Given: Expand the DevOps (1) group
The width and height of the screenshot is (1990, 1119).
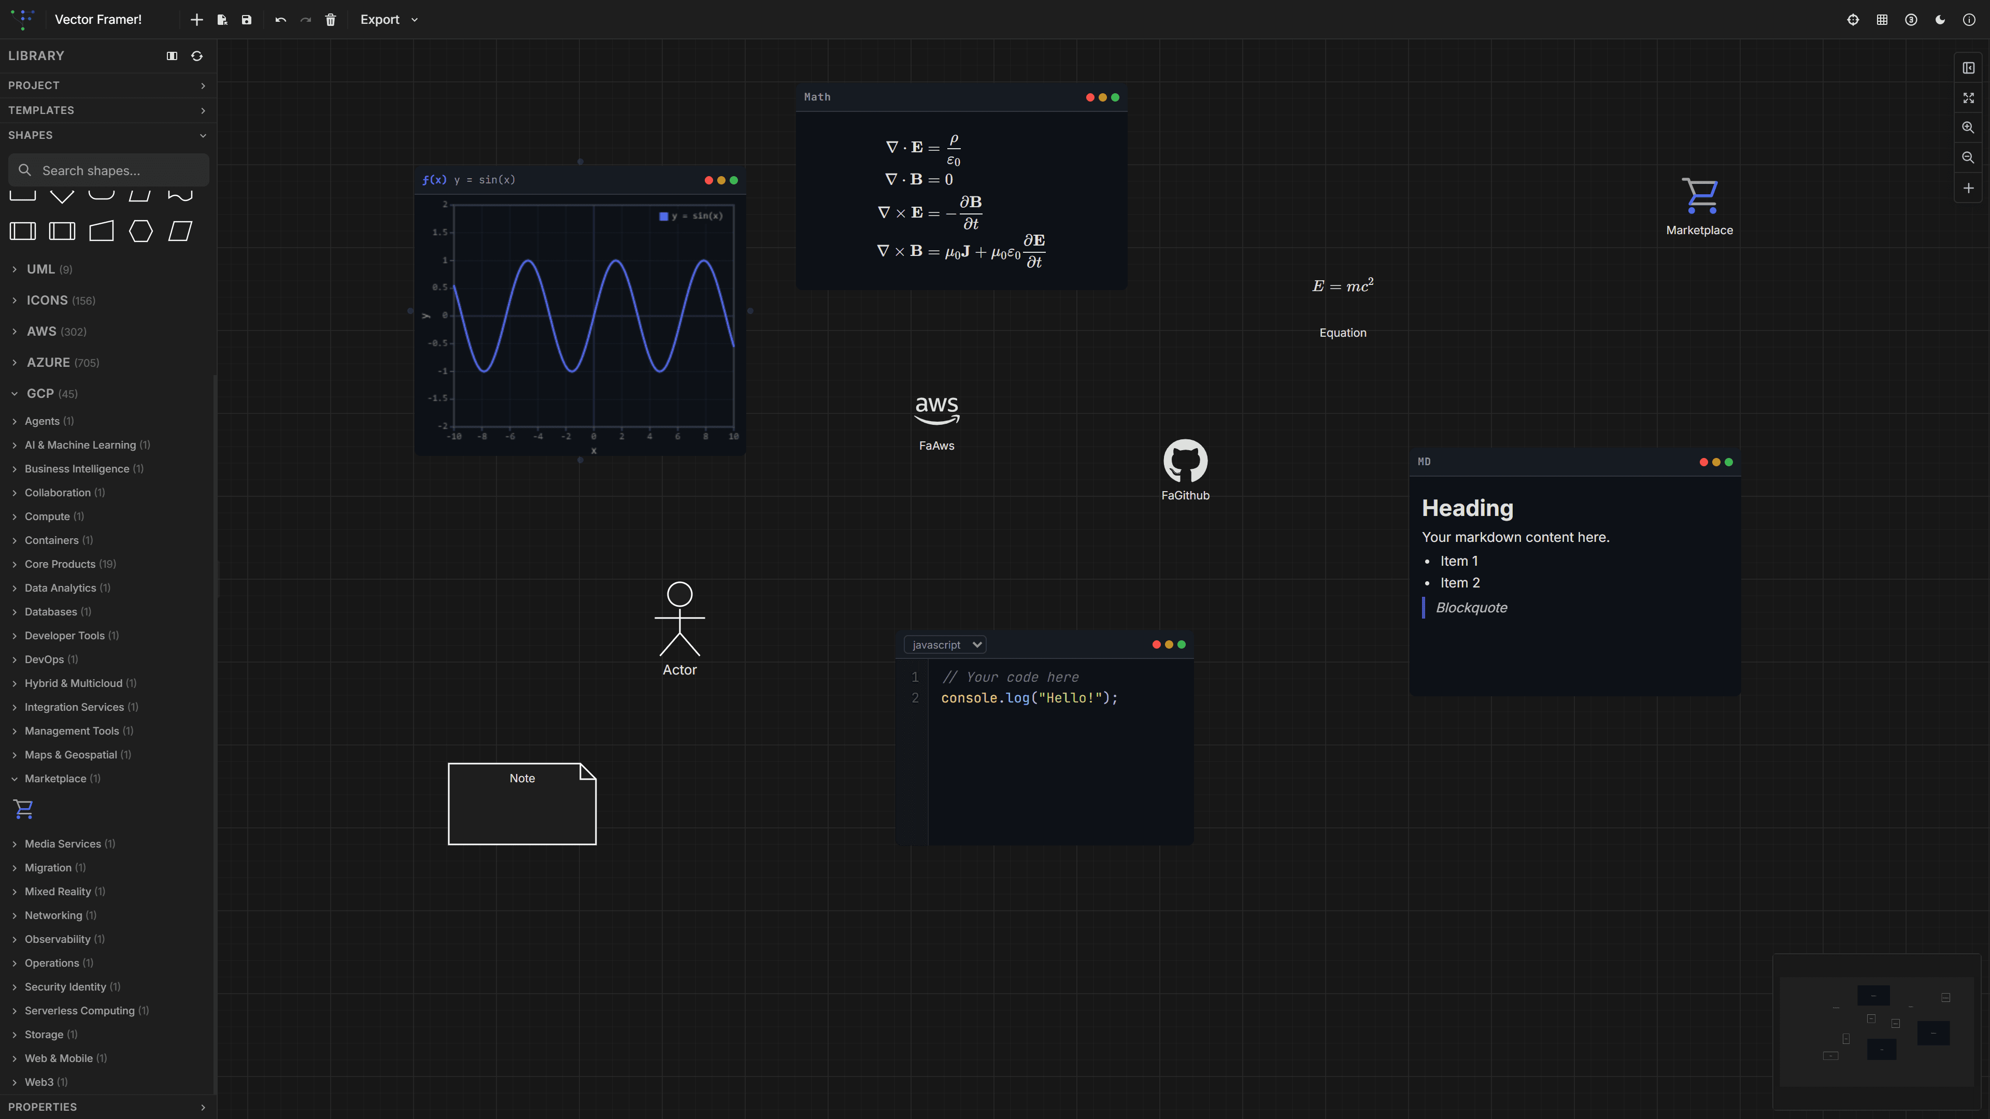Looking at the screenshot, I should click(108, 659).
